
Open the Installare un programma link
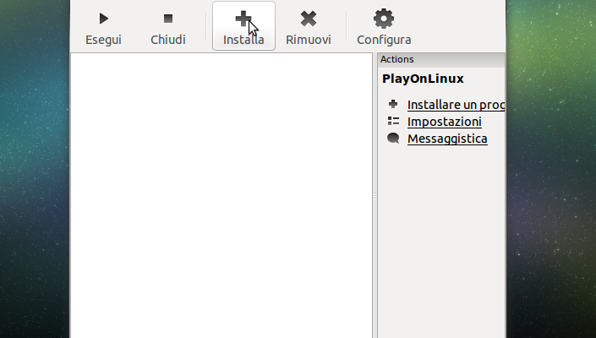pyautogui.click(x=456, y=105)
